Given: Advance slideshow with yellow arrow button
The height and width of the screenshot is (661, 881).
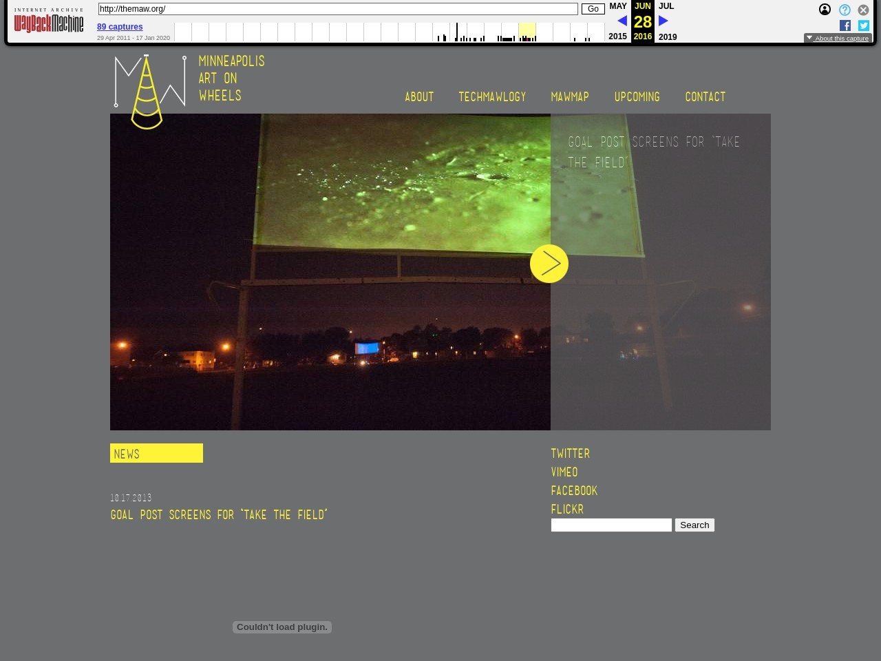Looking at the screenshot, I should click(x=549, y=264).
